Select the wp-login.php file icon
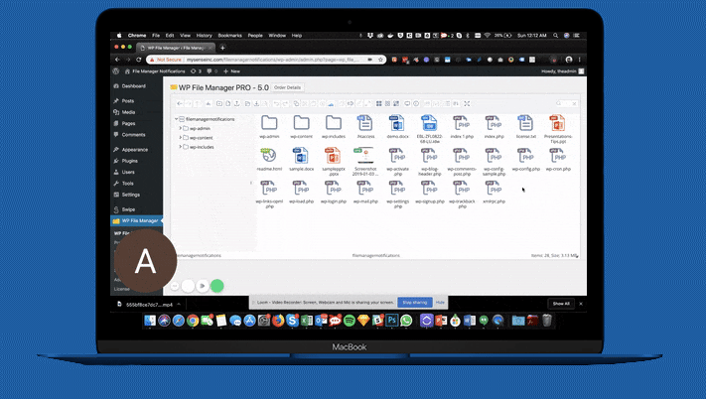This screenshot has height=399, width=706. pyautogui.click(x=334, y=188)
